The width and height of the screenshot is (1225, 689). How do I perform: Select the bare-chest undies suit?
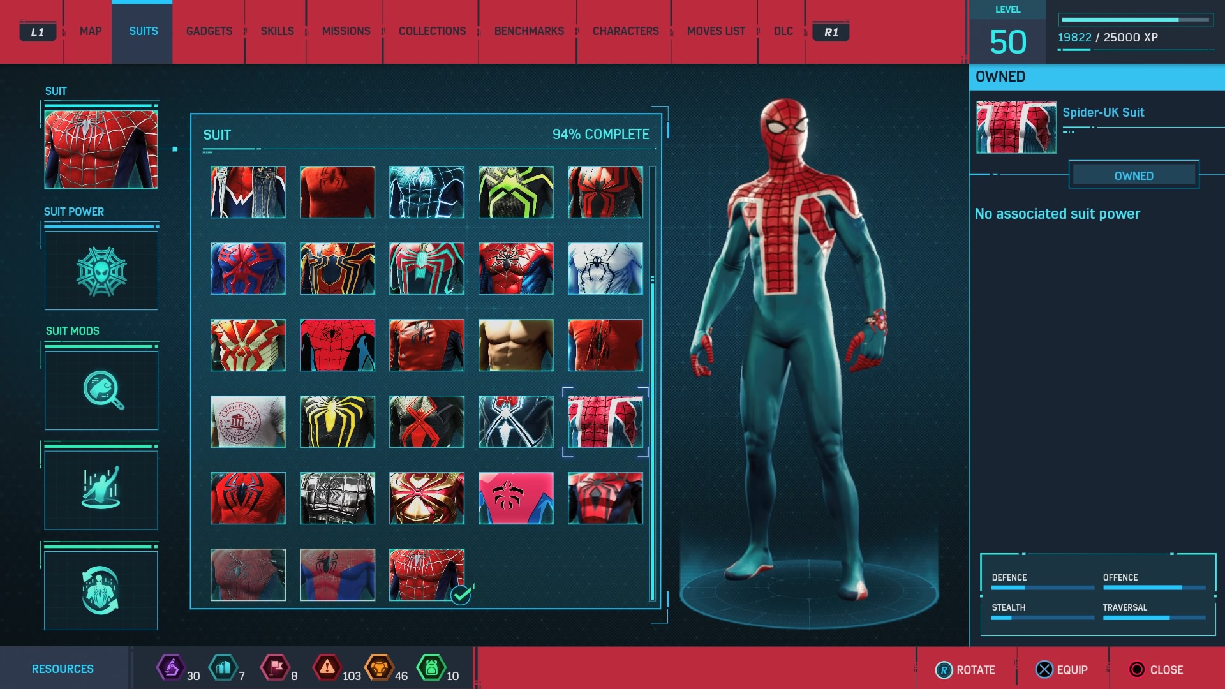516,345
